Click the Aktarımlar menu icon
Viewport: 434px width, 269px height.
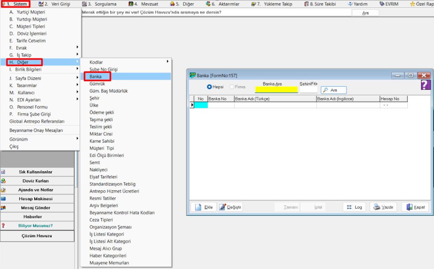208,4
